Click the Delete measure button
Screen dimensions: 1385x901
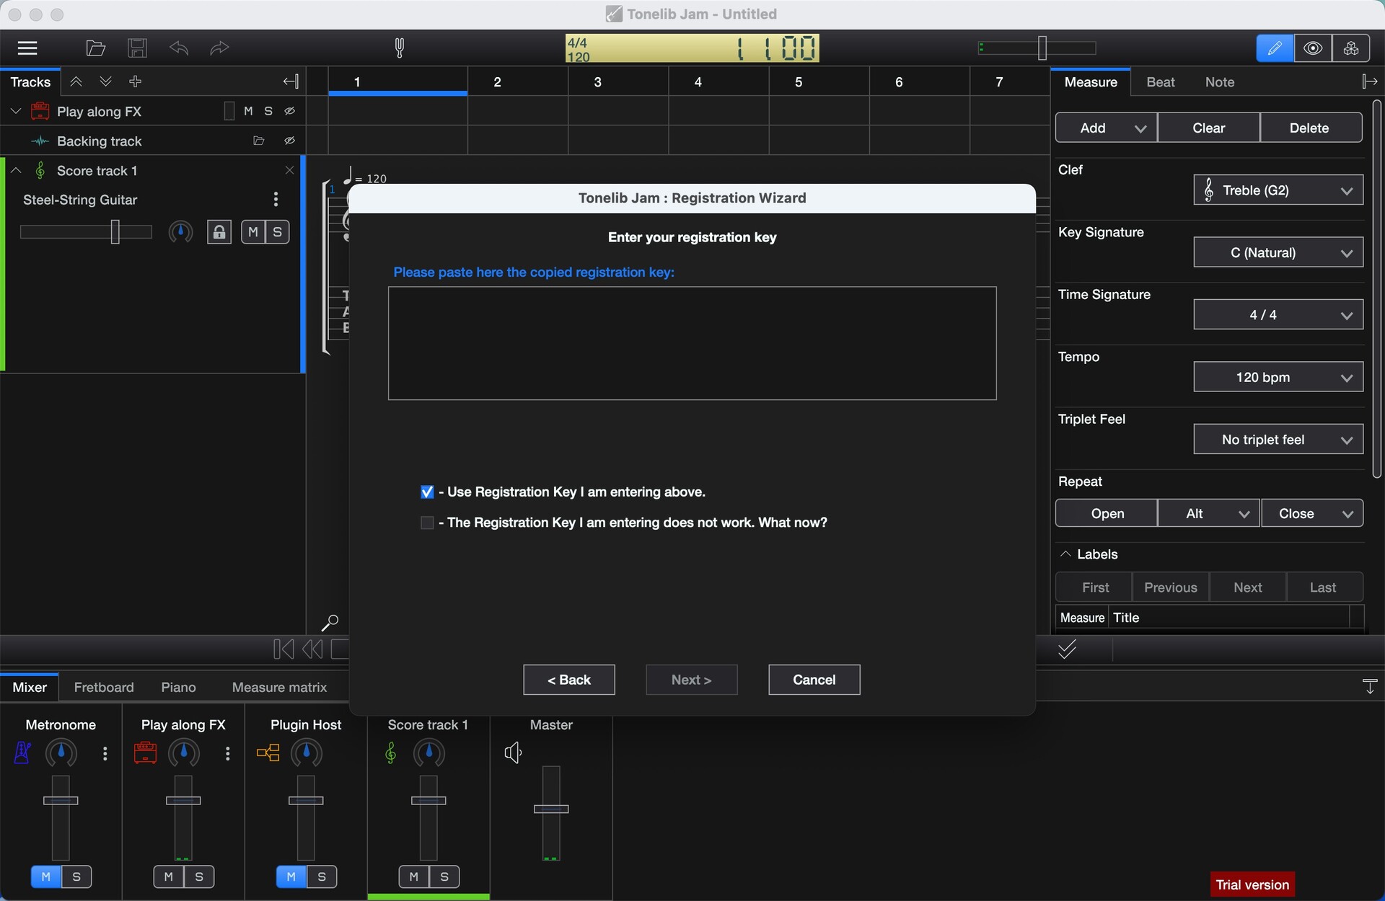coord(1311,128)
